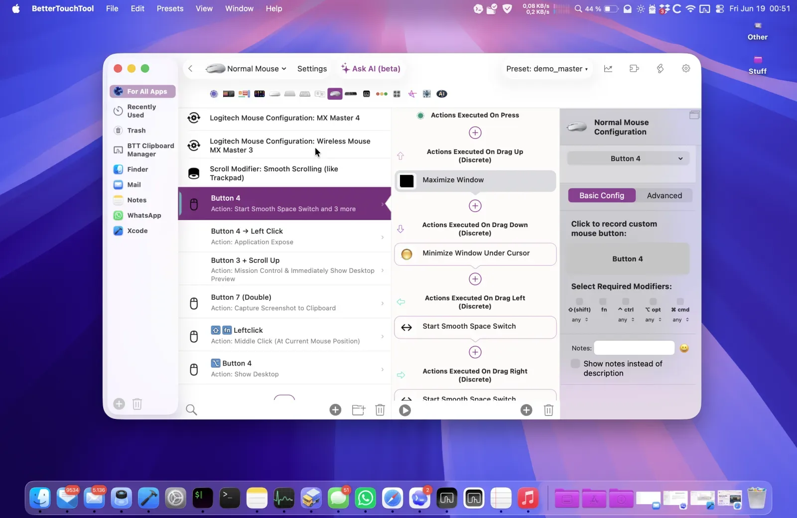Open the AI trigger category icon
The width and height of the screenshot is (797, 518).
coord(442,94)
